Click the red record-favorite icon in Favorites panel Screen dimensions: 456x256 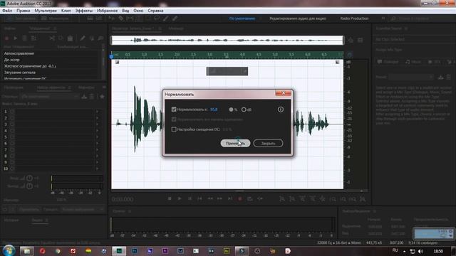[6, 38]
